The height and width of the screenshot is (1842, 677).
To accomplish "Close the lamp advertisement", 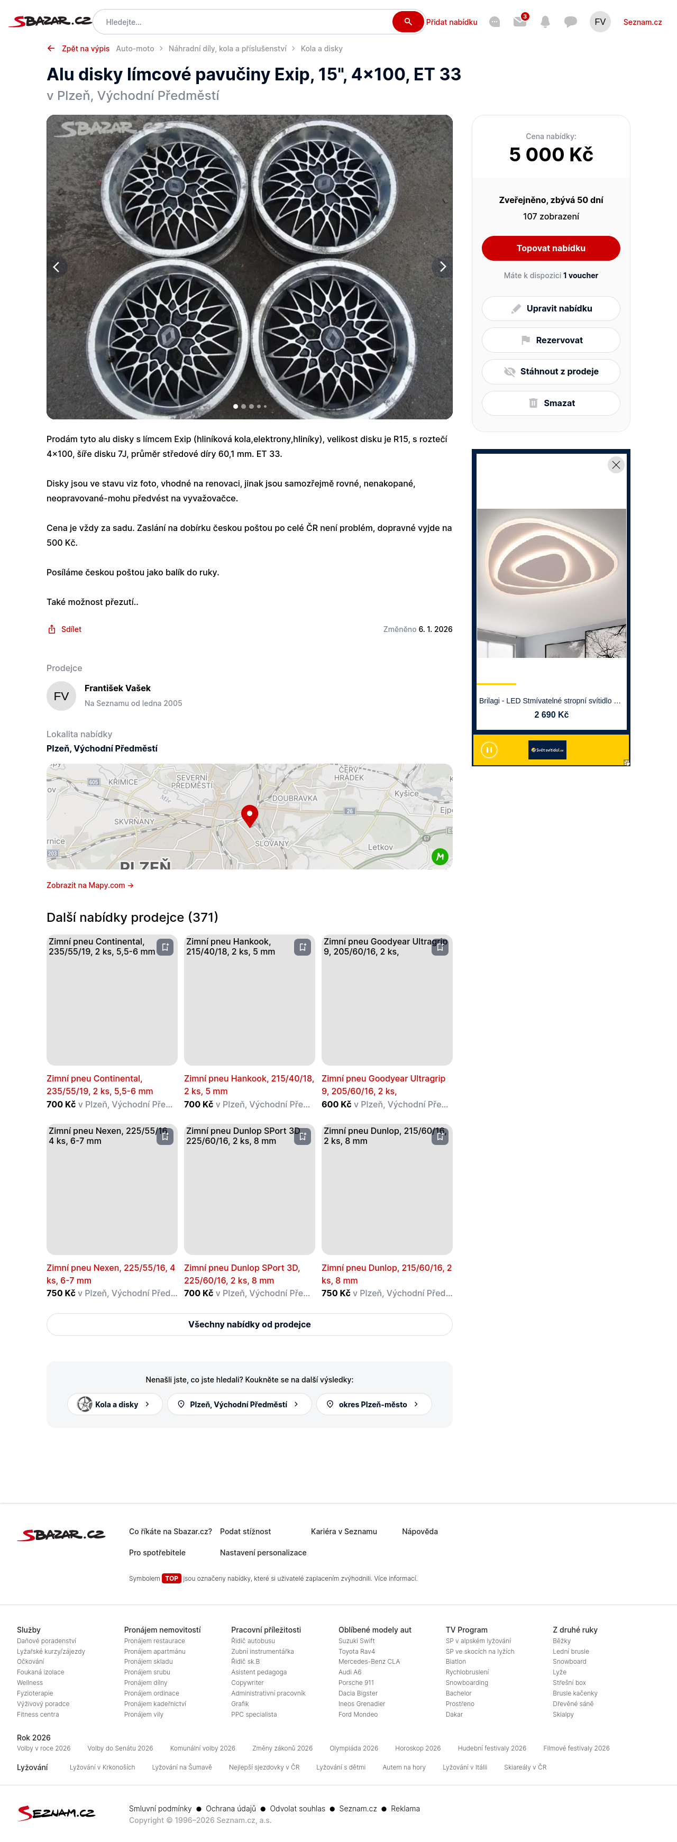I will 616,465.
